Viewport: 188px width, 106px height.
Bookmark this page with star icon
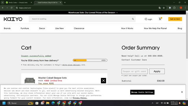coord(164,8)
